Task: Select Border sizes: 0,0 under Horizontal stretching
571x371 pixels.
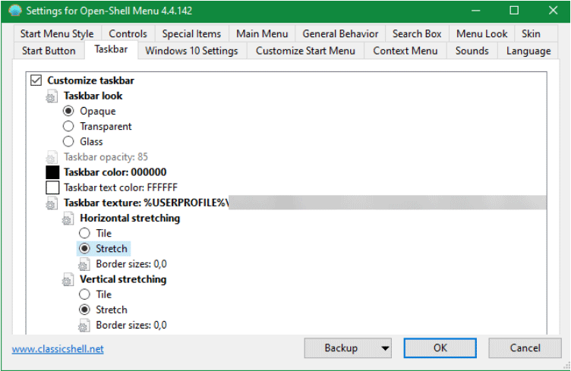Action: click(131, 264)
